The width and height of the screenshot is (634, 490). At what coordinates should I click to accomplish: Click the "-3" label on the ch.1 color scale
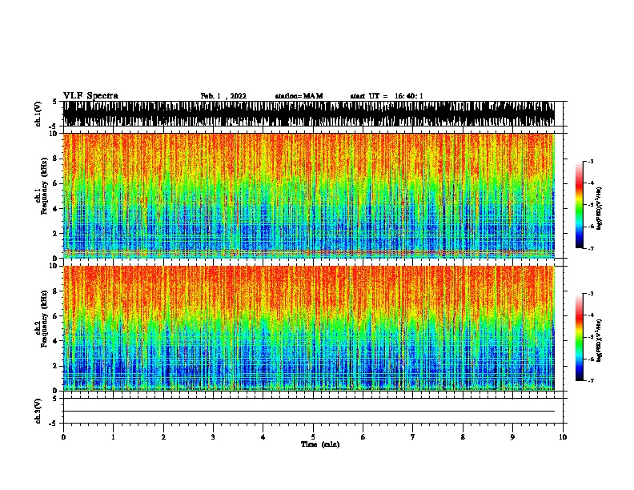pos(590,161)
